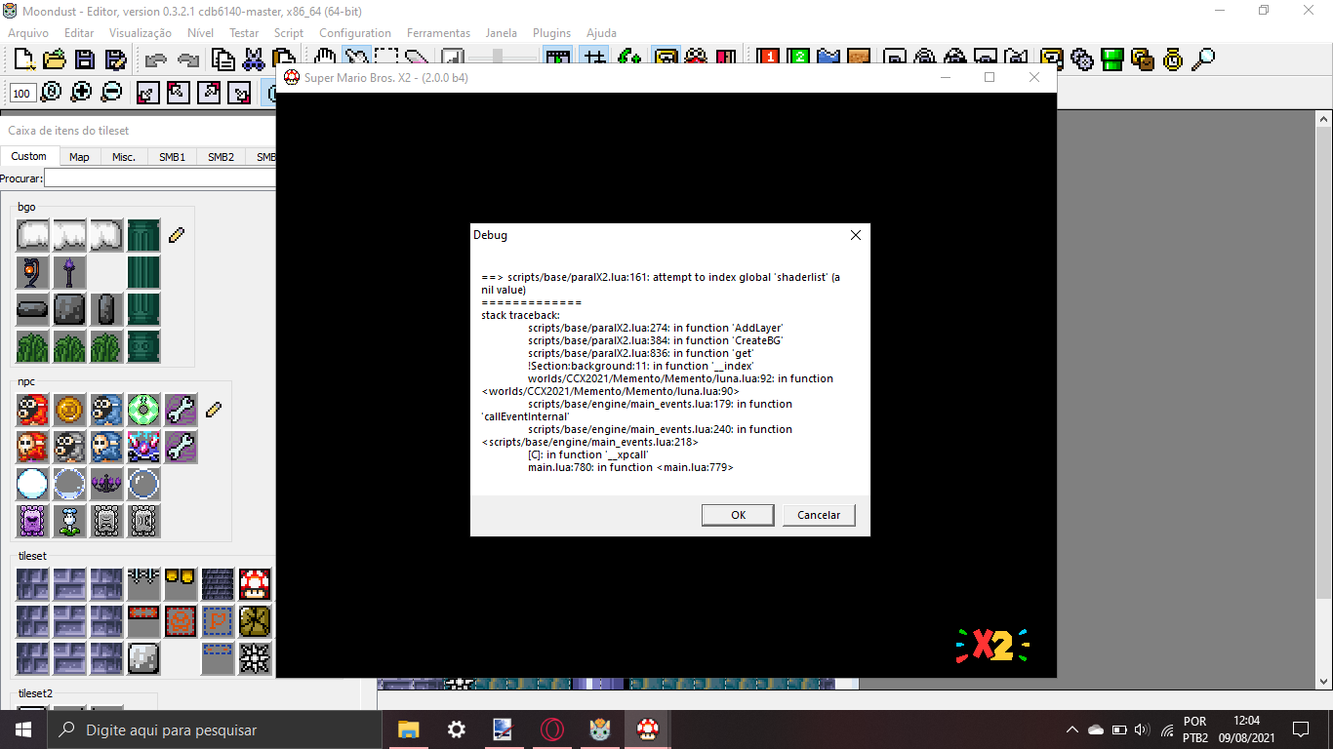Click the Save floppy disk icon
Viewport: 1333px width, 749px height.
85,59
